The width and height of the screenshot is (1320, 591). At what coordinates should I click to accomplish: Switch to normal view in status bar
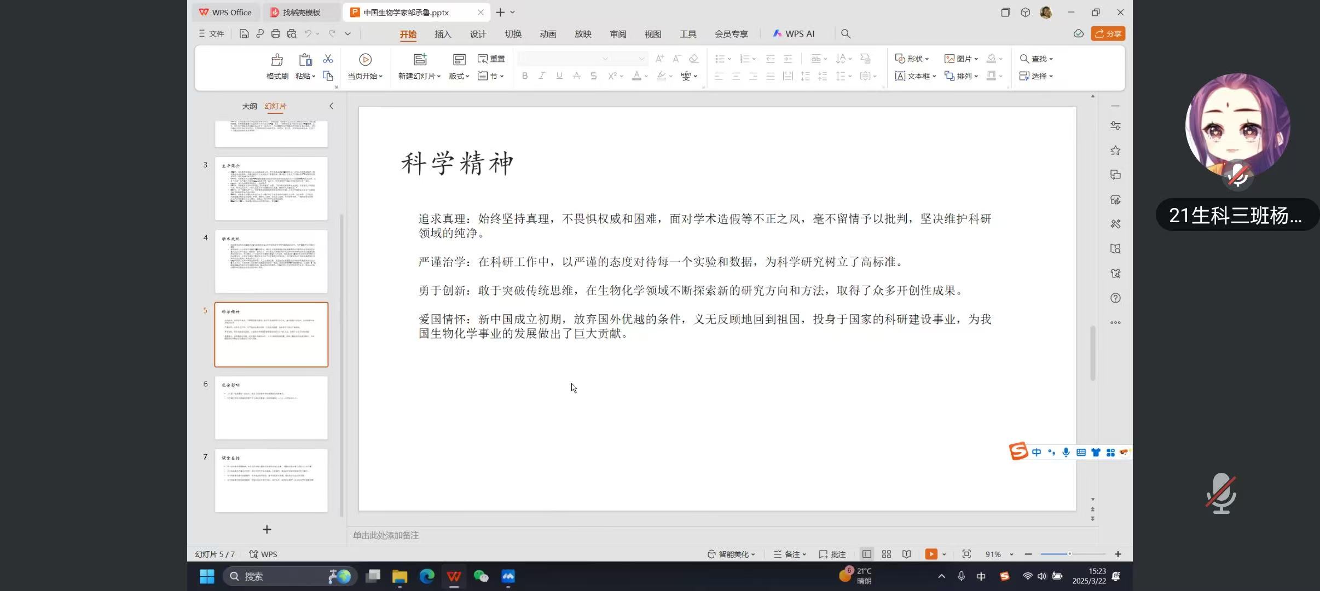(867, 554)
